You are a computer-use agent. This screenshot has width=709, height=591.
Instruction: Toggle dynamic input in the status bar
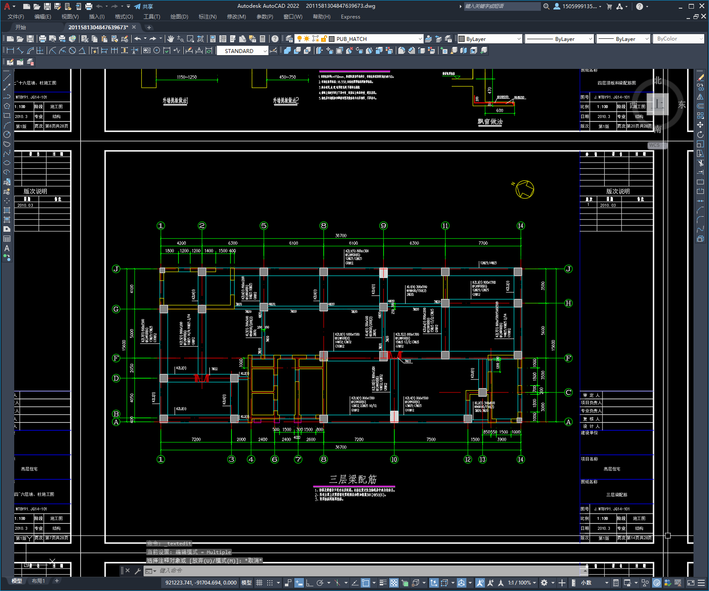(x=299, y=583)
